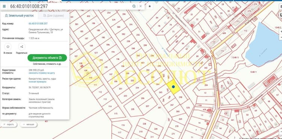Click map parcel labeled 206

coord(143,98)
